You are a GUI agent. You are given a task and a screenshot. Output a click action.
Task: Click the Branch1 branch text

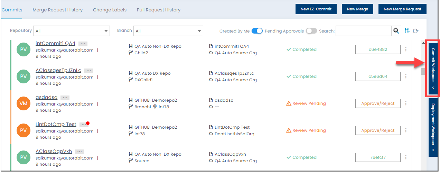(143, 107)
